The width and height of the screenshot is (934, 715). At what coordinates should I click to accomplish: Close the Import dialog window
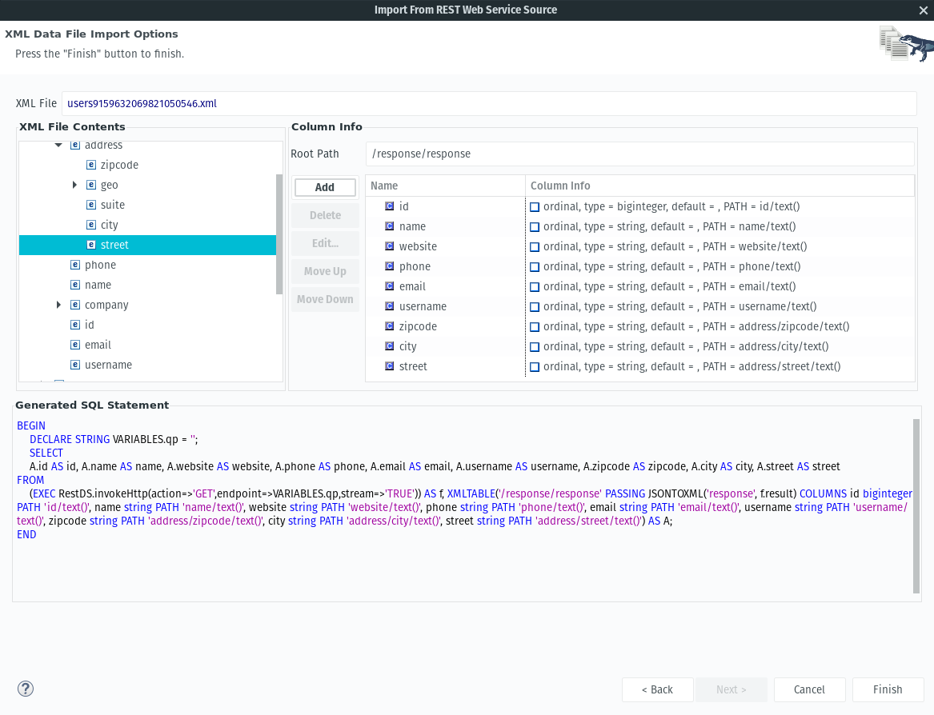coord(924,10)
